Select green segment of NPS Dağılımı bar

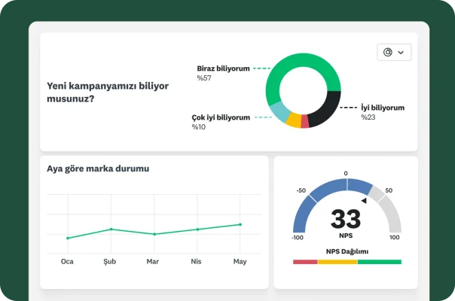(380, 262)
